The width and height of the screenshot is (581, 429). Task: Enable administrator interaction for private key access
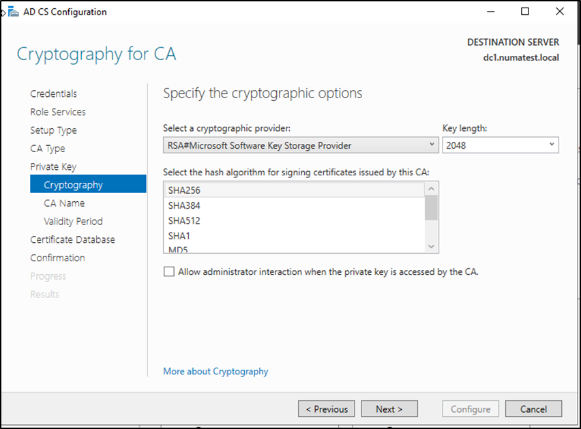(169, 271)
